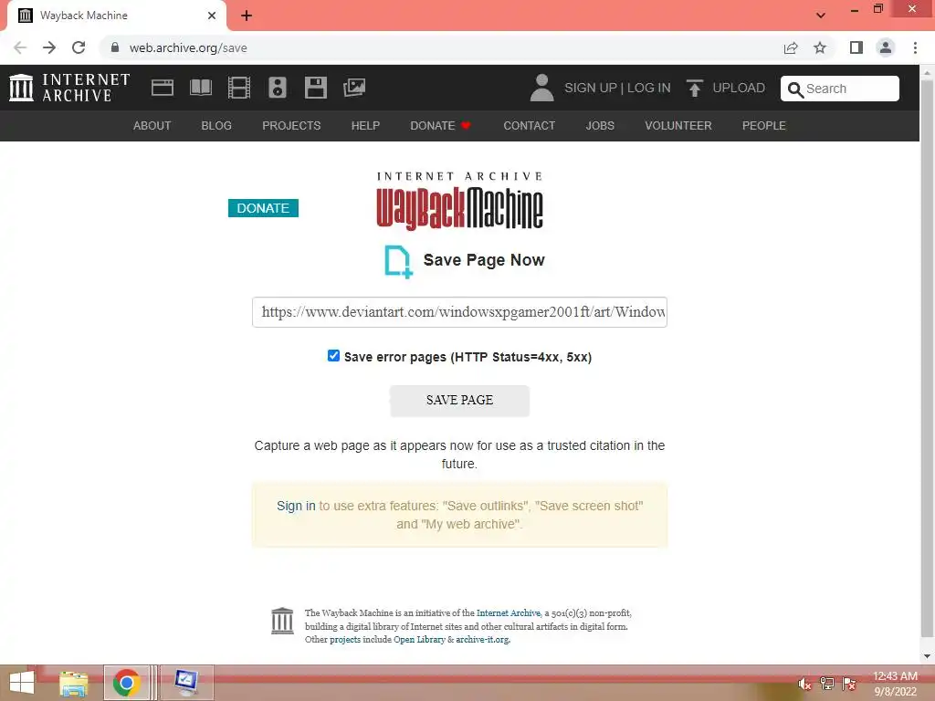Open HELP menu item
Image resolution: width=935 pixels, height=701 pixels.
365,126
